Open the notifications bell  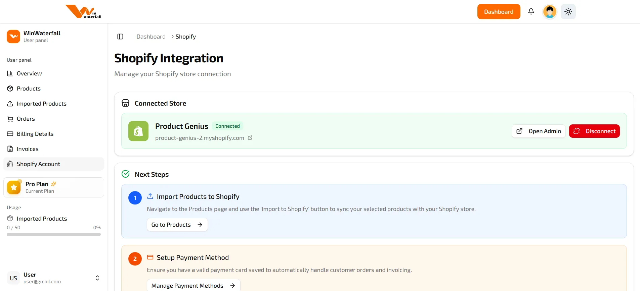pos(531,12)
